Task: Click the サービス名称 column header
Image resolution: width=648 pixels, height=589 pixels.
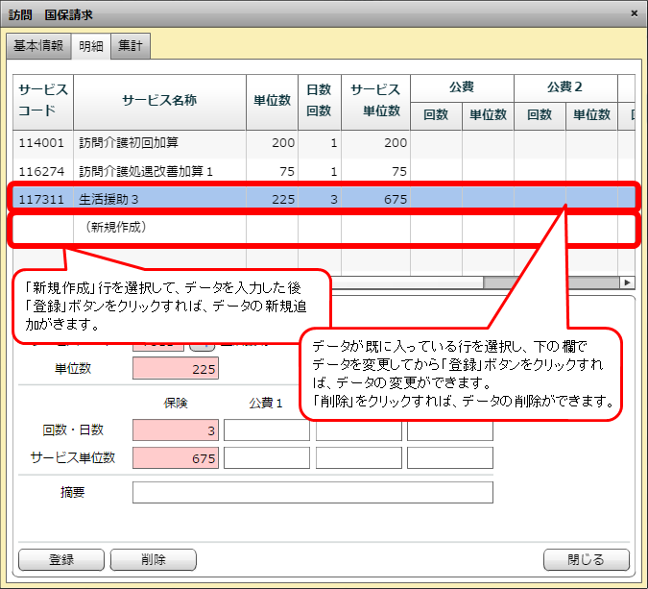Action: click(x=159, y=100)
